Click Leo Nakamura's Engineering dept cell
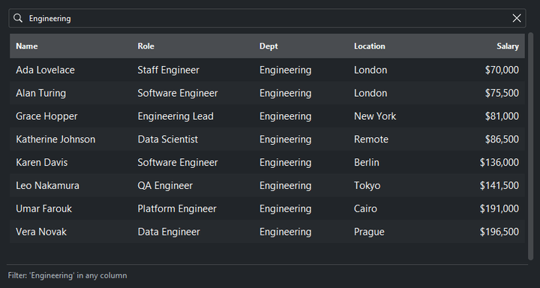540x288 pixels. [286, 185]
